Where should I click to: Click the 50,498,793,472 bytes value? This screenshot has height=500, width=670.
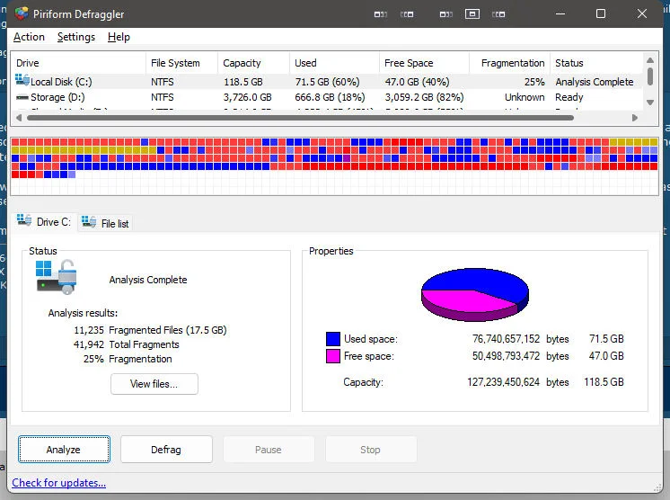click(x=506, y=356)
